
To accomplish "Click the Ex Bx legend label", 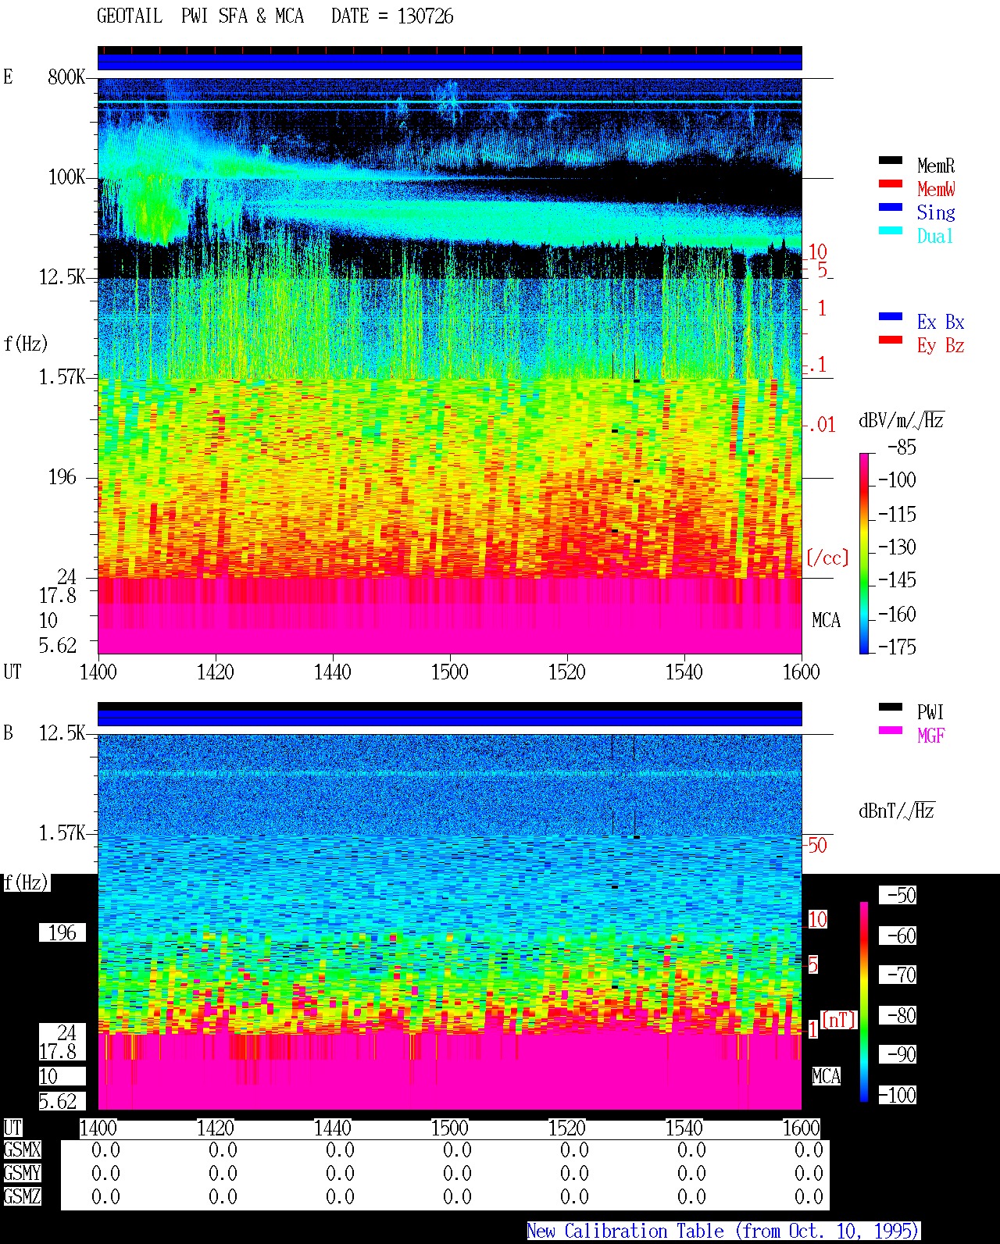I will click(x=941, y=322).
